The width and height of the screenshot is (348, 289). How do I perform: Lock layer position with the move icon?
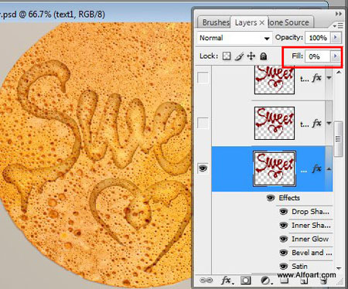point(251,56)
